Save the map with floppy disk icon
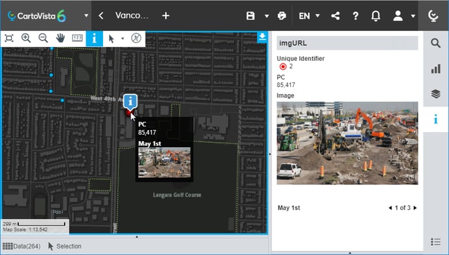The image size is (449, 255). (251, 16)
